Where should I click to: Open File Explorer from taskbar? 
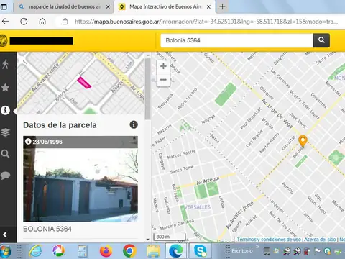[x=153, y=251]
